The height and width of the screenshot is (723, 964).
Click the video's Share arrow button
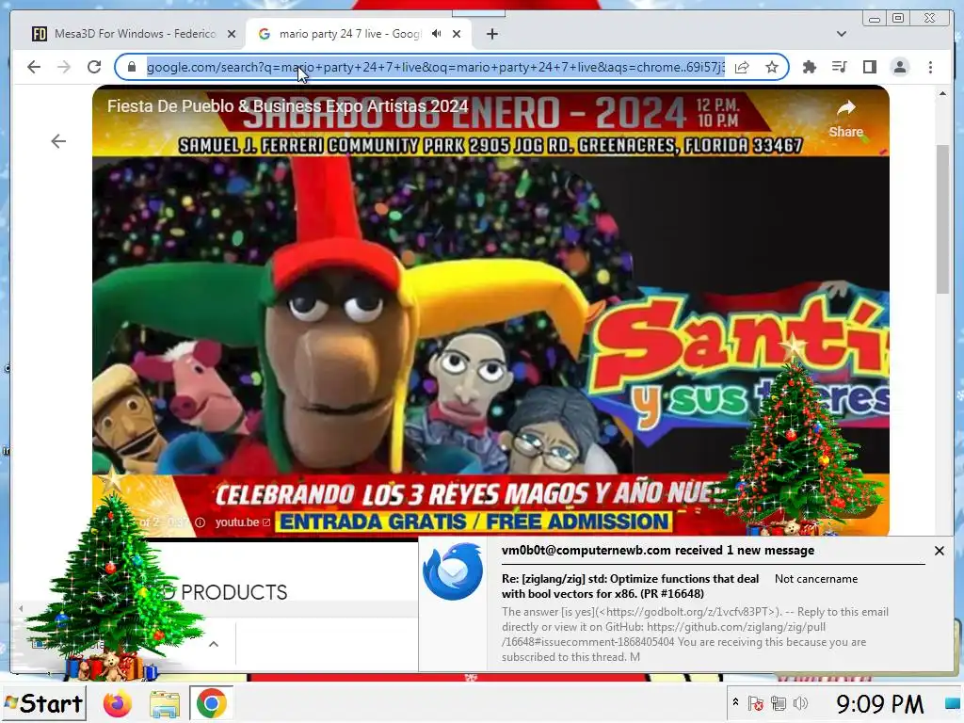coord(846,119)
